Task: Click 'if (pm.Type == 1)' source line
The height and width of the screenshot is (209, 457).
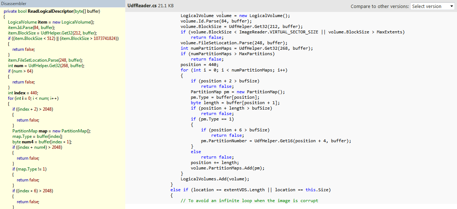Action: pos(212,119)
